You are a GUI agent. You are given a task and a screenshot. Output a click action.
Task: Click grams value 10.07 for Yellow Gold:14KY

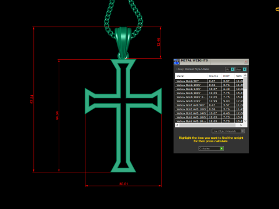[x=213, y=89]
